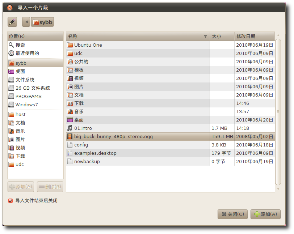The image size is (294, 234).
Task: Sort by 名称 column header
Action: [x=138, y=36]
